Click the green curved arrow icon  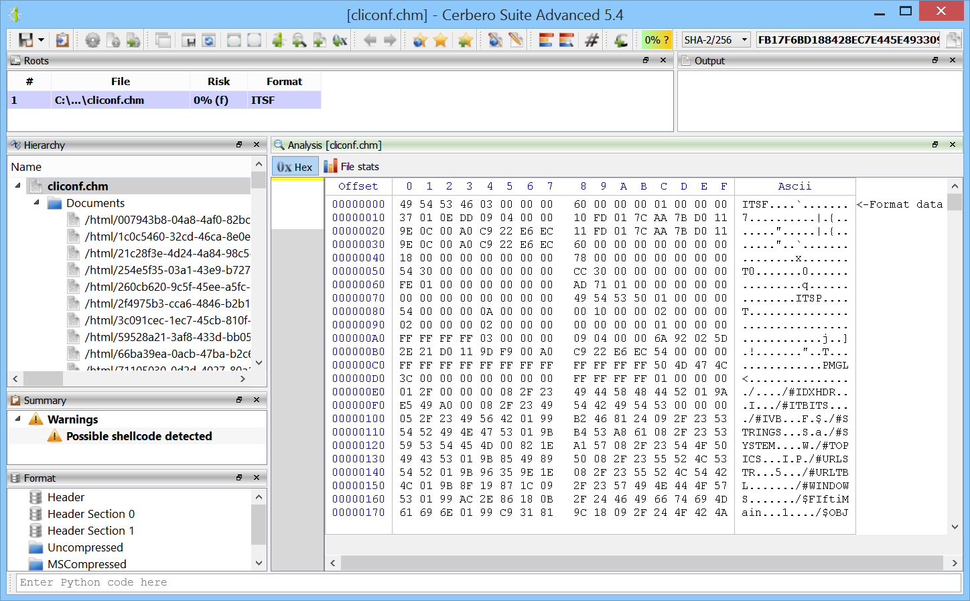621,40
